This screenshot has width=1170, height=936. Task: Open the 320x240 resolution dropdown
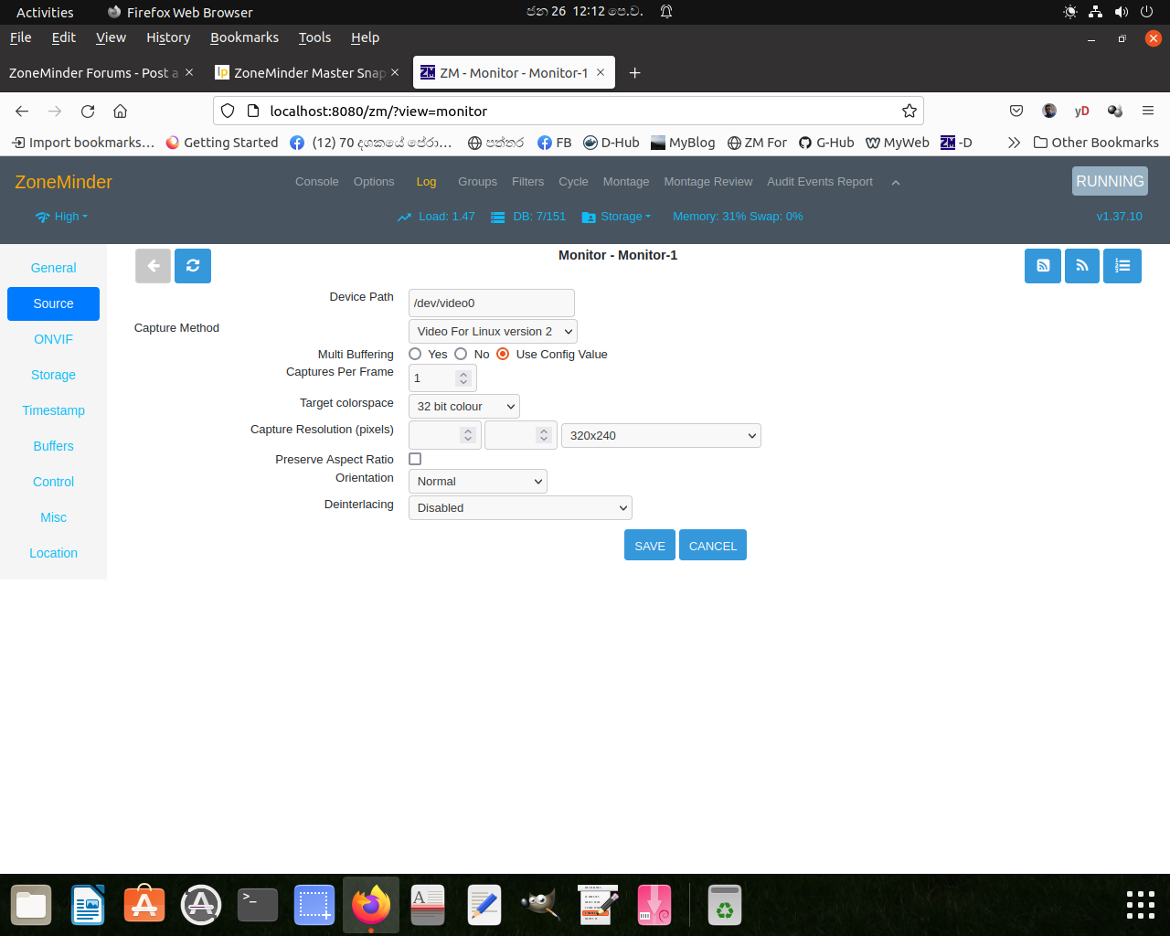(661, 435)
